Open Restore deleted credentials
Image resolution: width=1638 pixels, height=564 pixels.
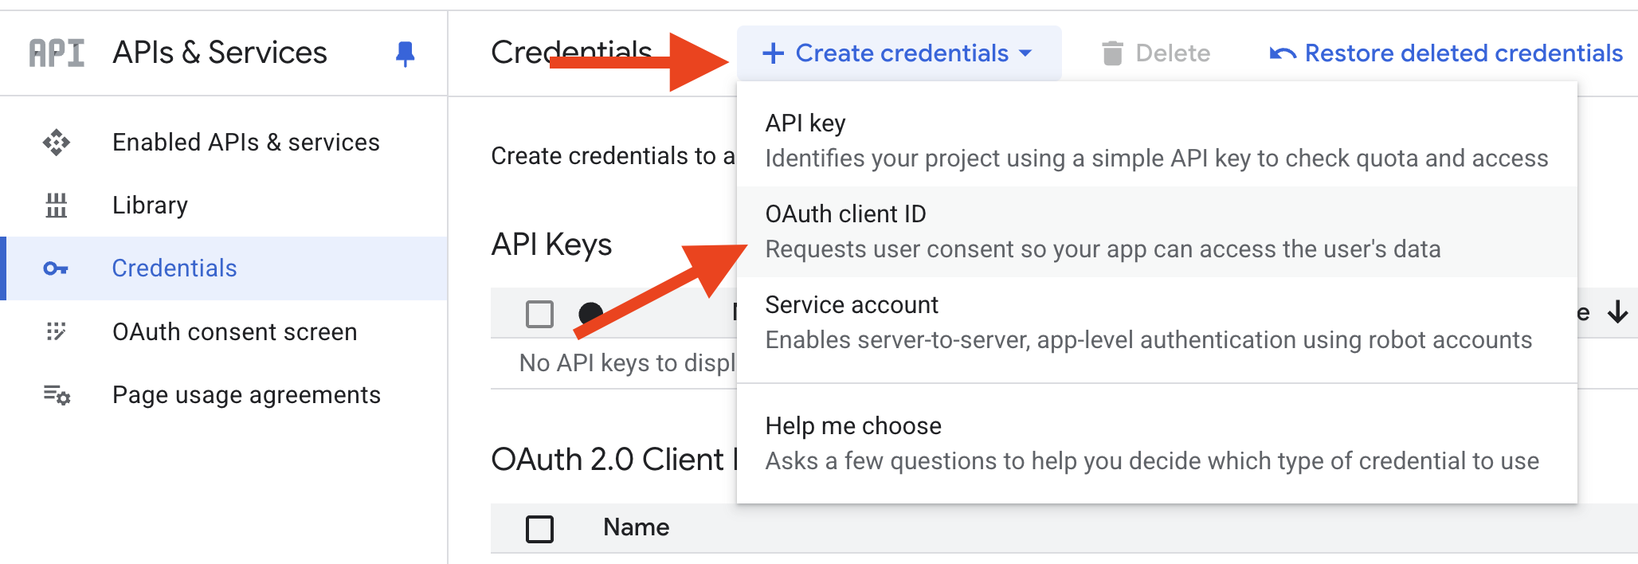1463,53
